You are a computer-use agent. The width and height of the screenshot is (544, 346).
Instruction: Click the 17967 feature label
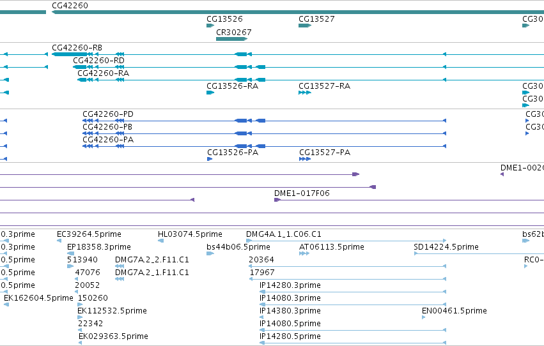262,273
